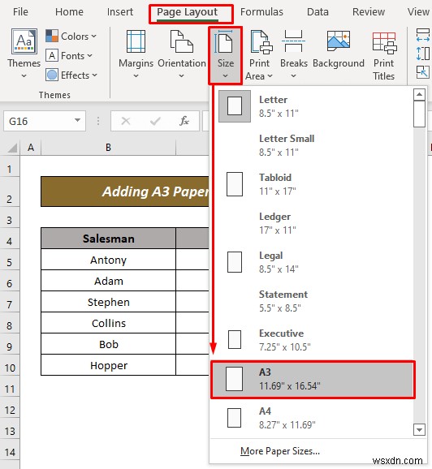This screenshot has height=469, width=432.
Task: Choose Ledger 17" x 11" paper size
Action: 311,223
